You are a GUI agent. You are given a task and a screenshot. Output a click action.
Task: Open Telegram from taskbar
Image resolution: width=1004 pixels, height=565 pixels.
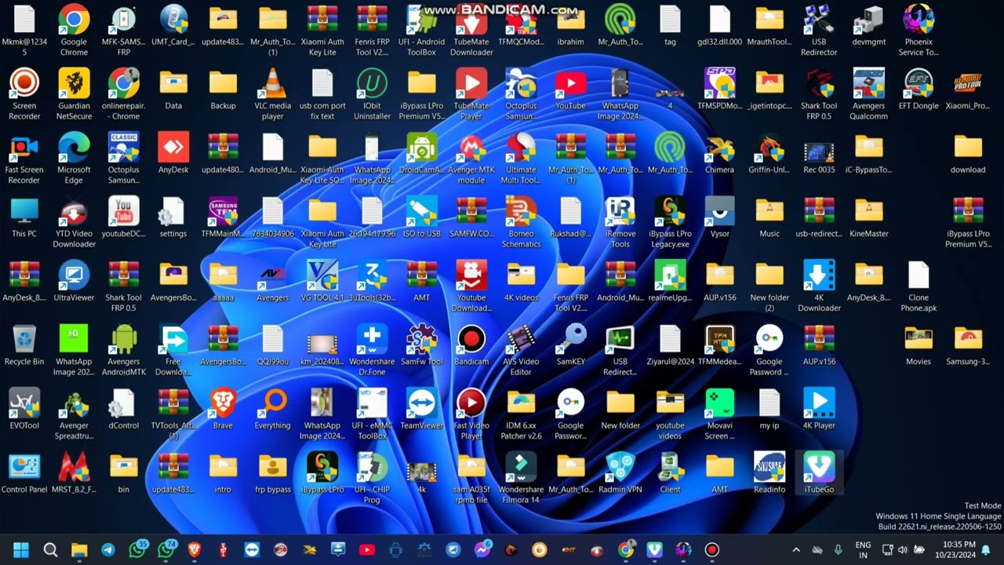[108, 550]
